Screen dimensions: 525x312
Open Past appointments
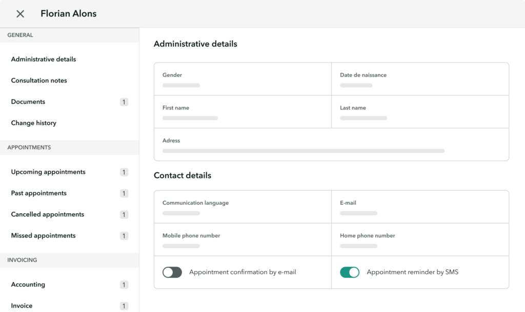[38, 193]
